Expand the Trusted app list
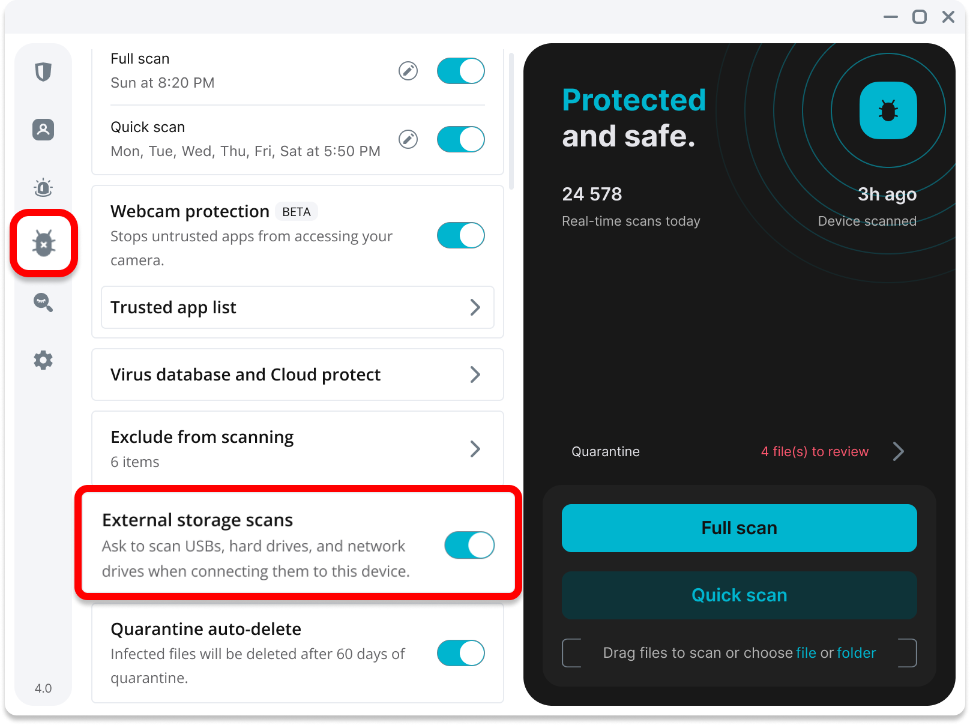 point(298,307)
